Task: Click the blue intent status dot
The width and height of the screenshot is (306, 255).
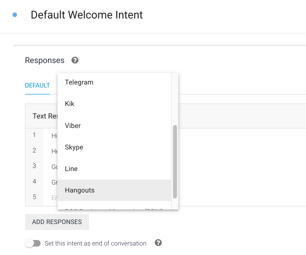Action: [x=15, y=15]
